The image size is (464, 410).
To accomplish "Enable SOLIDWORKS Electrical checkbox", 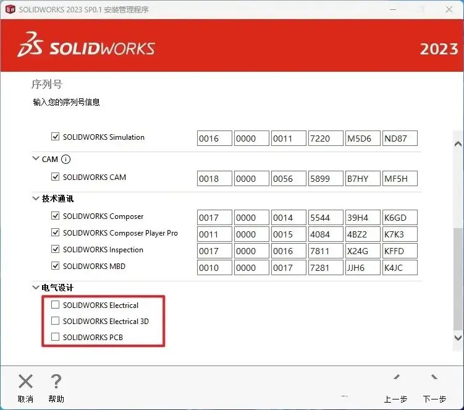I will (56, 305).
